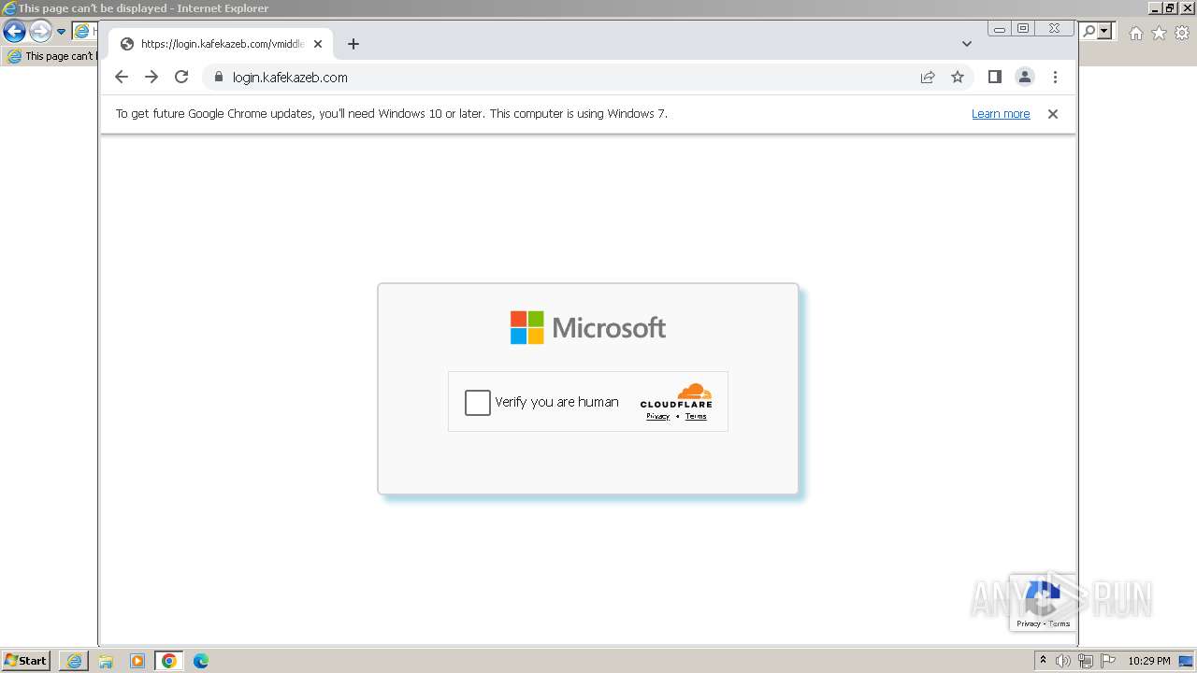Show hidden tray icons arrow
Viewport: 1197px width, 673px height.
(1043, 661)
